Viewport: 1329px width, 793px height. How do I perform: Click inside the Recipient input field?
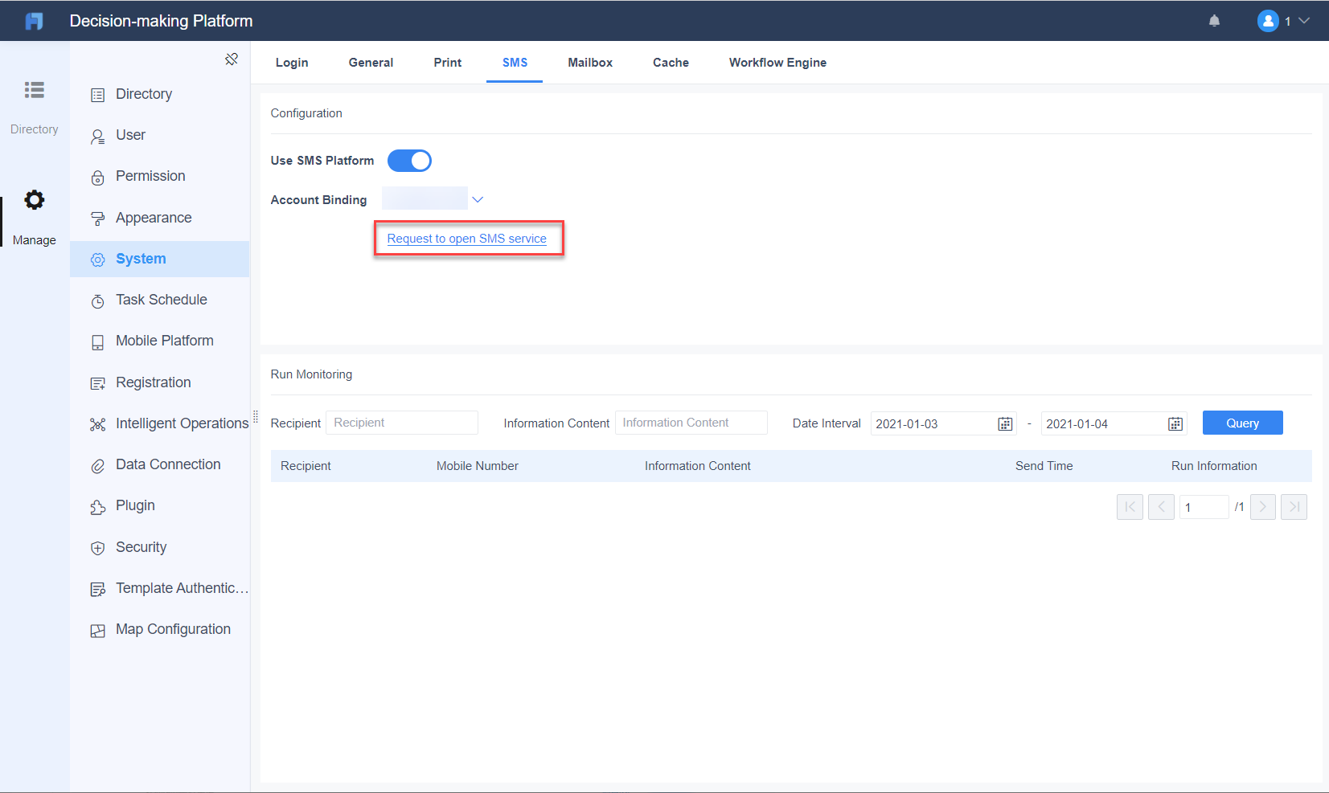point(402,422)
